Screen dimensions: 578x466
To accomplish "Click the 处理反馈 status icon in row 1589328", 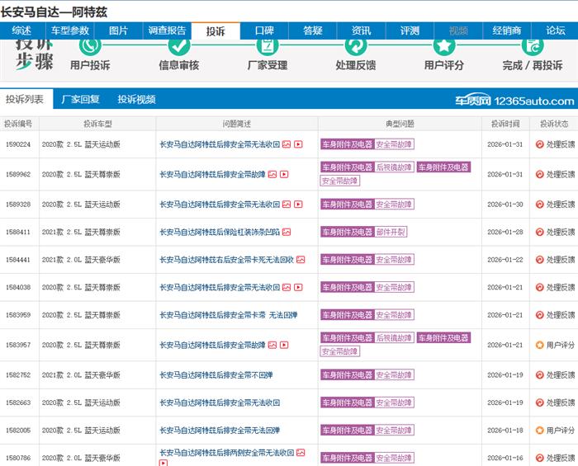I will pos(539,205).
